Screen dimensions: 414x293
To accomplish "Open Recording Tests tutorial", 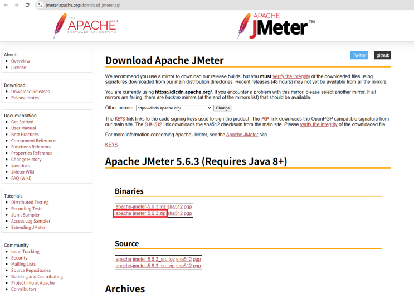I will click(27, 209).
